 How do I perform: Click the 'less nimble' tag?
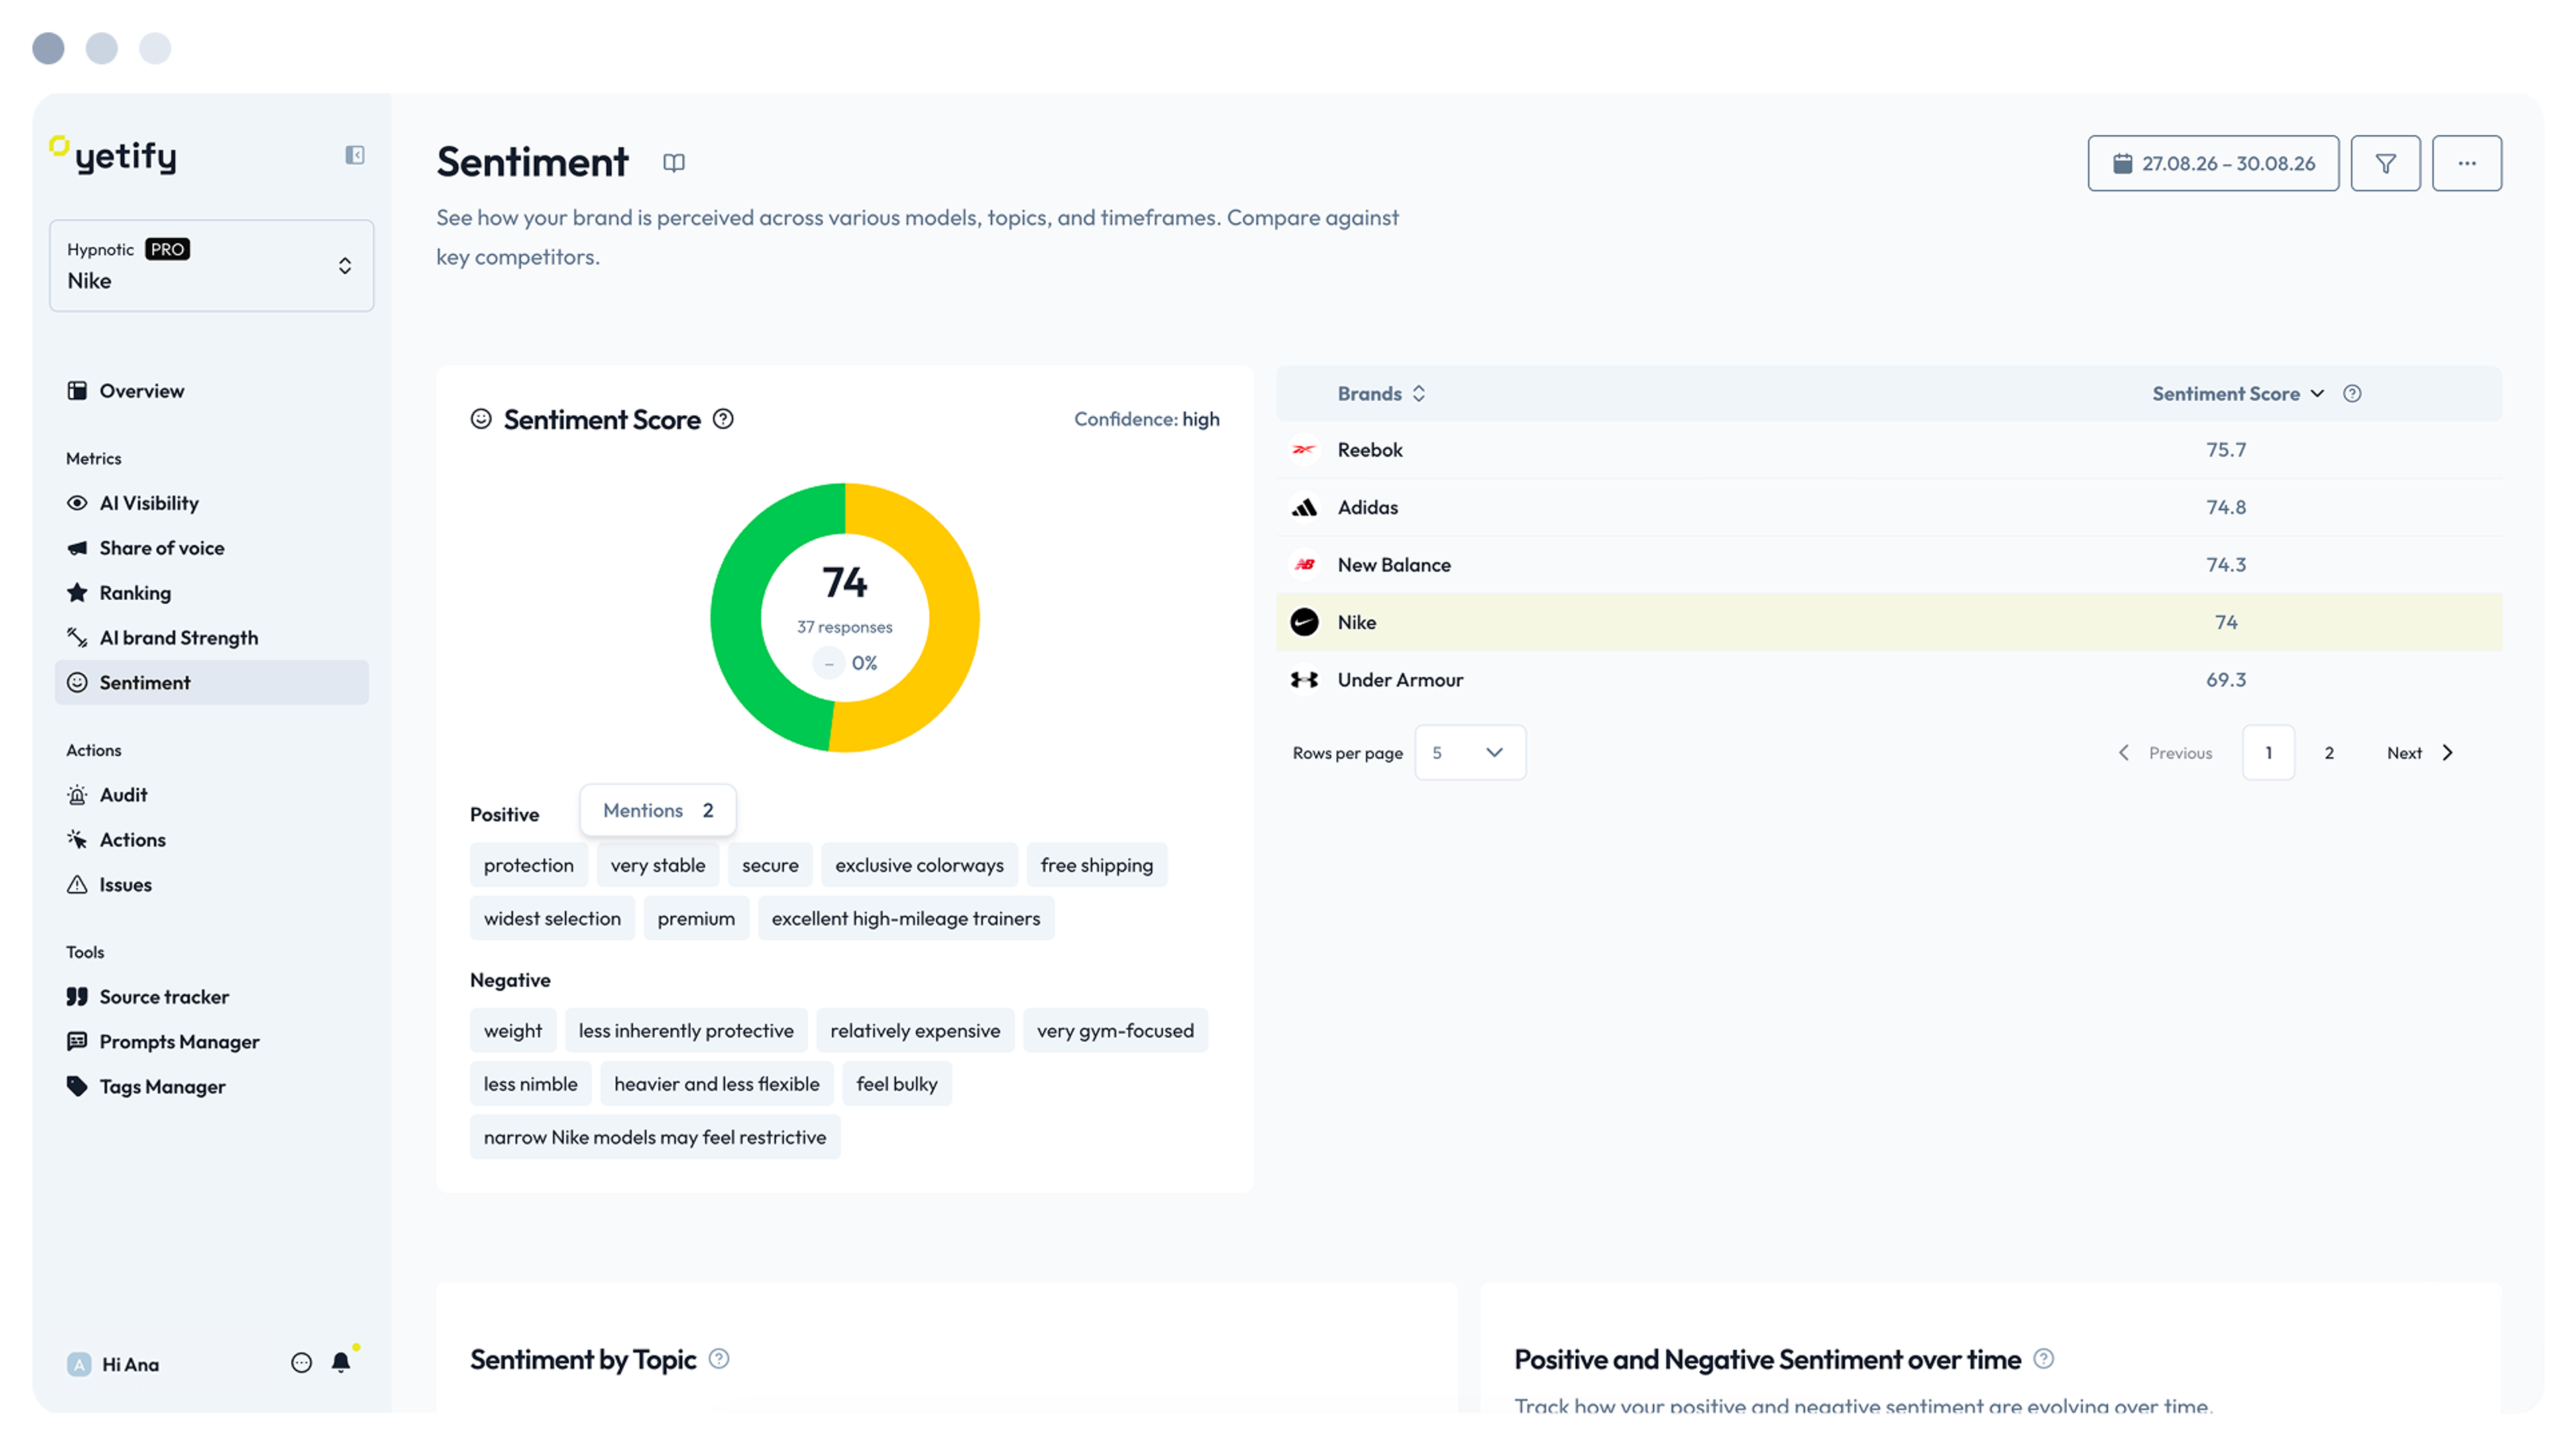tap(531, 1084)
